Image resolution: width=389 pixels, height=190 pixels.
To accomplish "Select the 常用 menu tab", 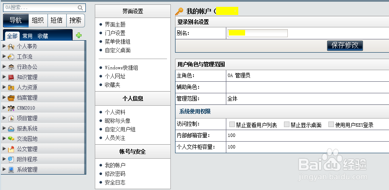I will (x=27, y=36).
